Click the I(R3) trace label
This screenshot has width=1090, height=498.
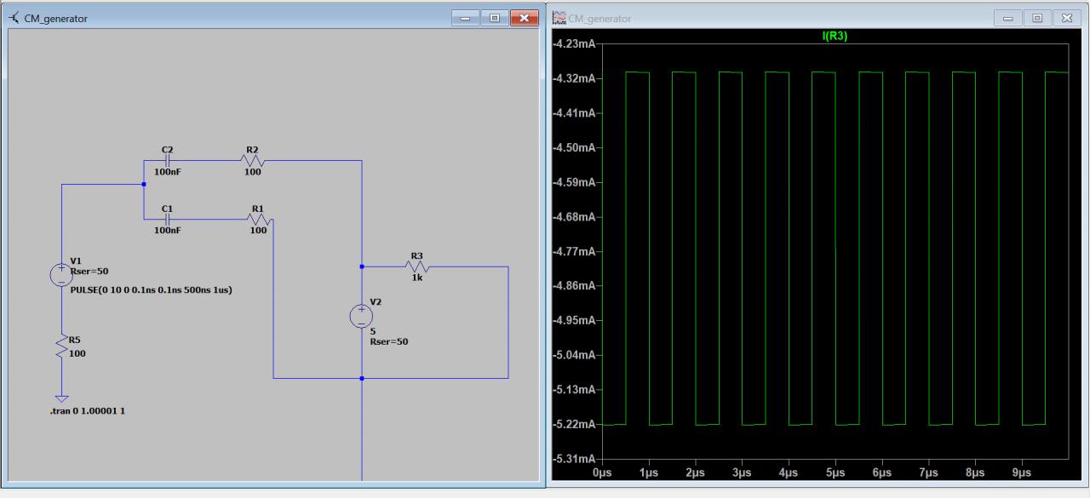point(834,36)
